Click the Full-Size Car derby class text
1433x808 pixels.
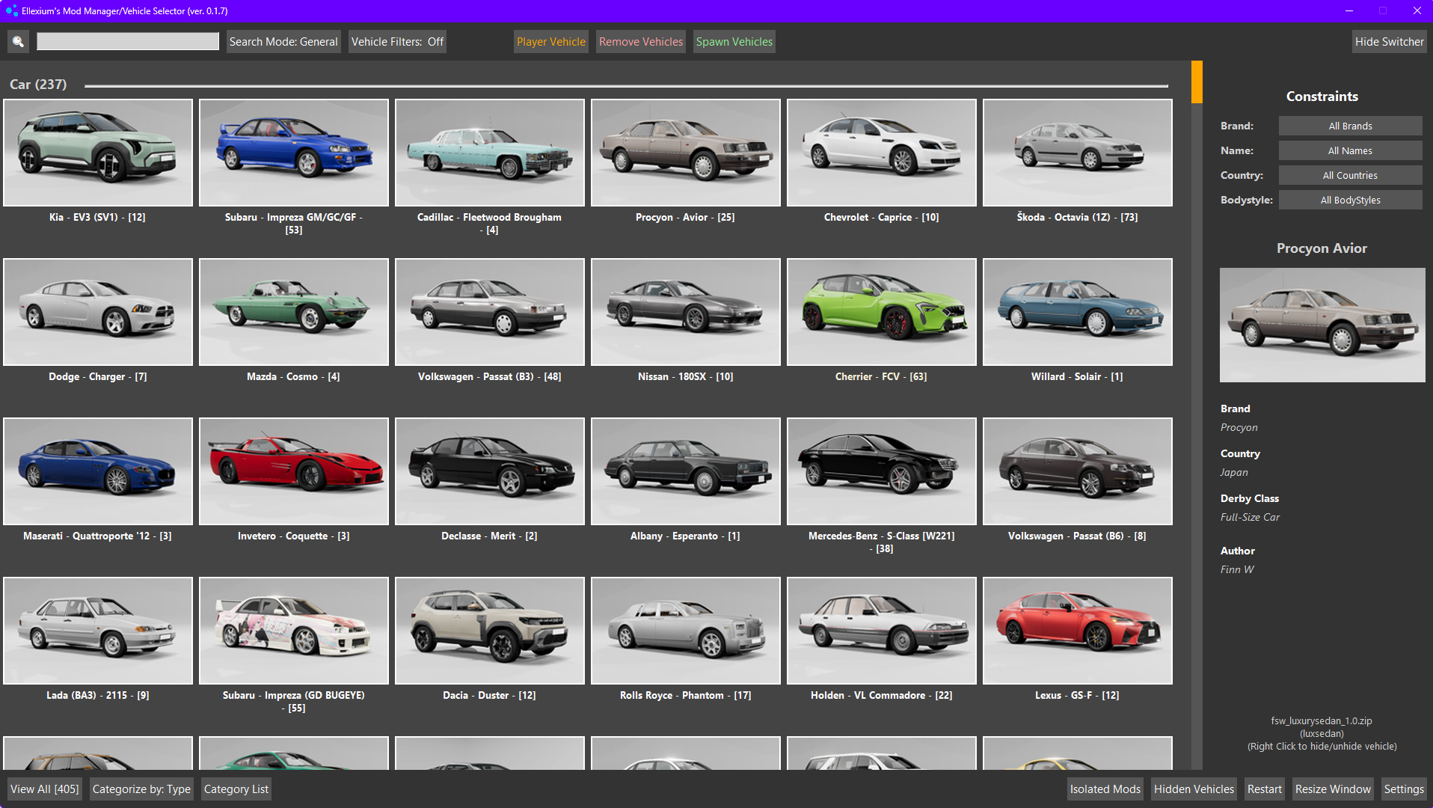pyautogui.click(x=1250, y=517)
